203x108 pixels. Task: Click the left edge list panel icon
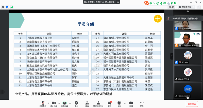pyautogui.click(x=2, y=92)
